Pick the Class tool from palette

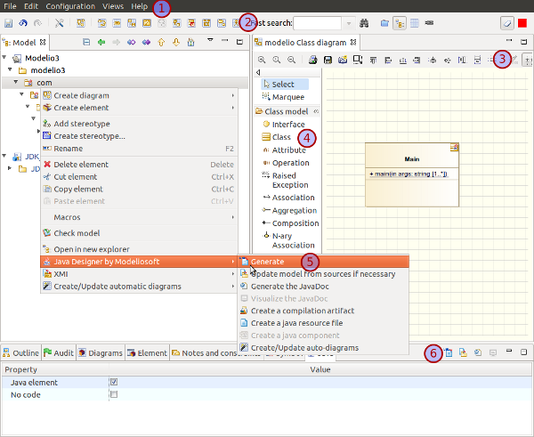[x=277, y=137]
